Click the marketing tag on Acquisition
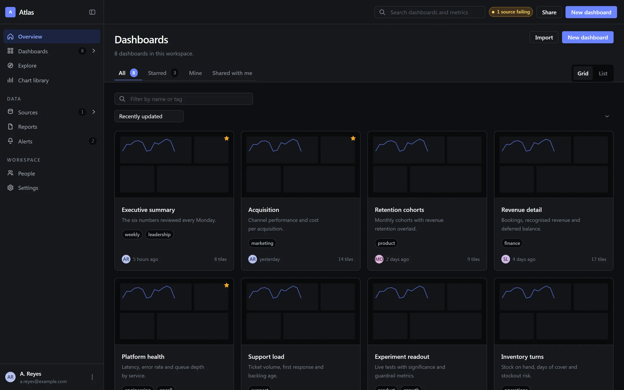624x390 pixels. (262, 243)
